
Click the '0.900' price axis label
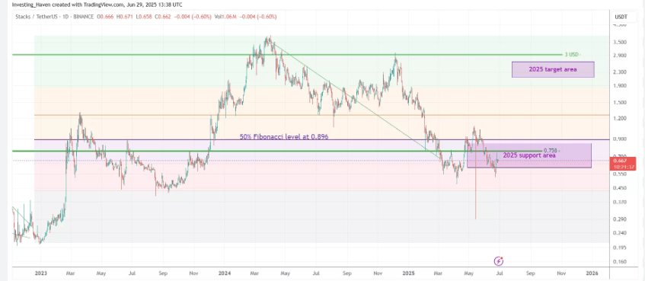620,139
